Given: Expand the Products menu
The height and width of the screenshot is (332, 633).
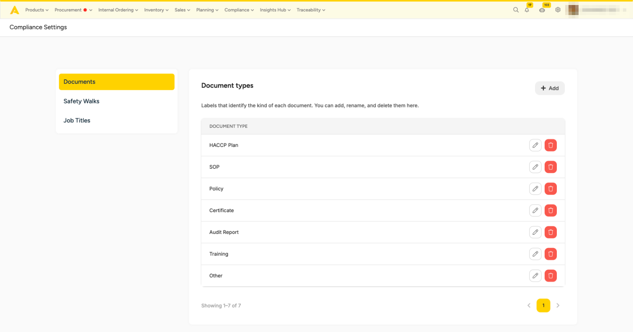Looking at the screenshot, I should click(37, 10).
